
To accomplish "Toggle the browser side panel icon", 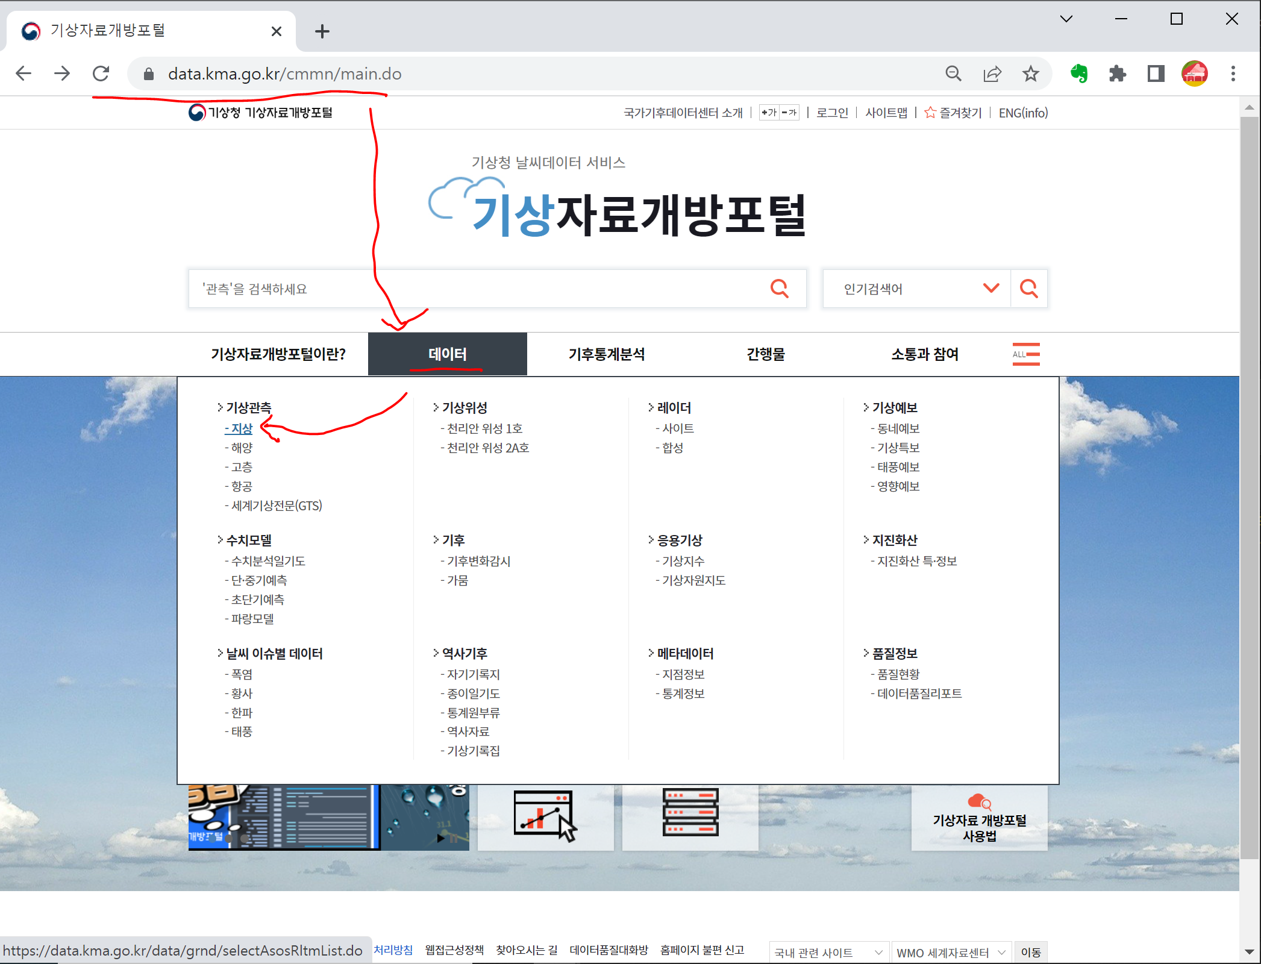I will pos(1156,74).
